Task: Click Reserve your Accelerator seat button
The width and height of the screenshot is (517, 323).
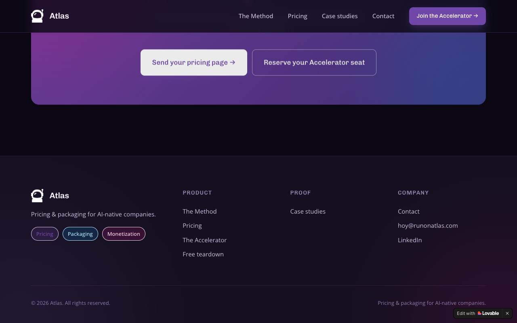Action: pos(314,63)
